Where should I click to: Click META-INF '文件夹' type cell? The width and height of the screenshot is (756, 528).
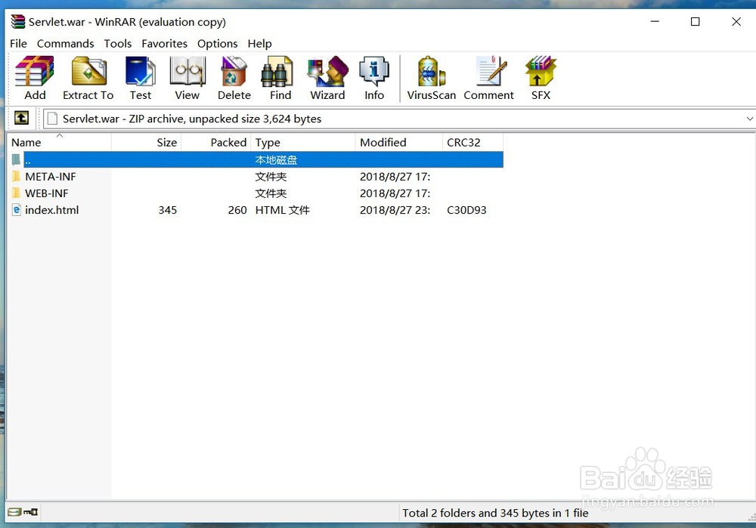(x=271, y=176)
